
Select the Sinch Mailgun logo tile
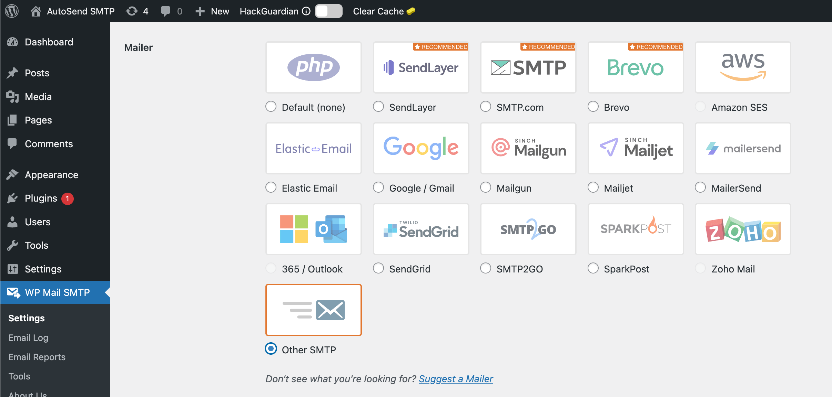(528, 148)
